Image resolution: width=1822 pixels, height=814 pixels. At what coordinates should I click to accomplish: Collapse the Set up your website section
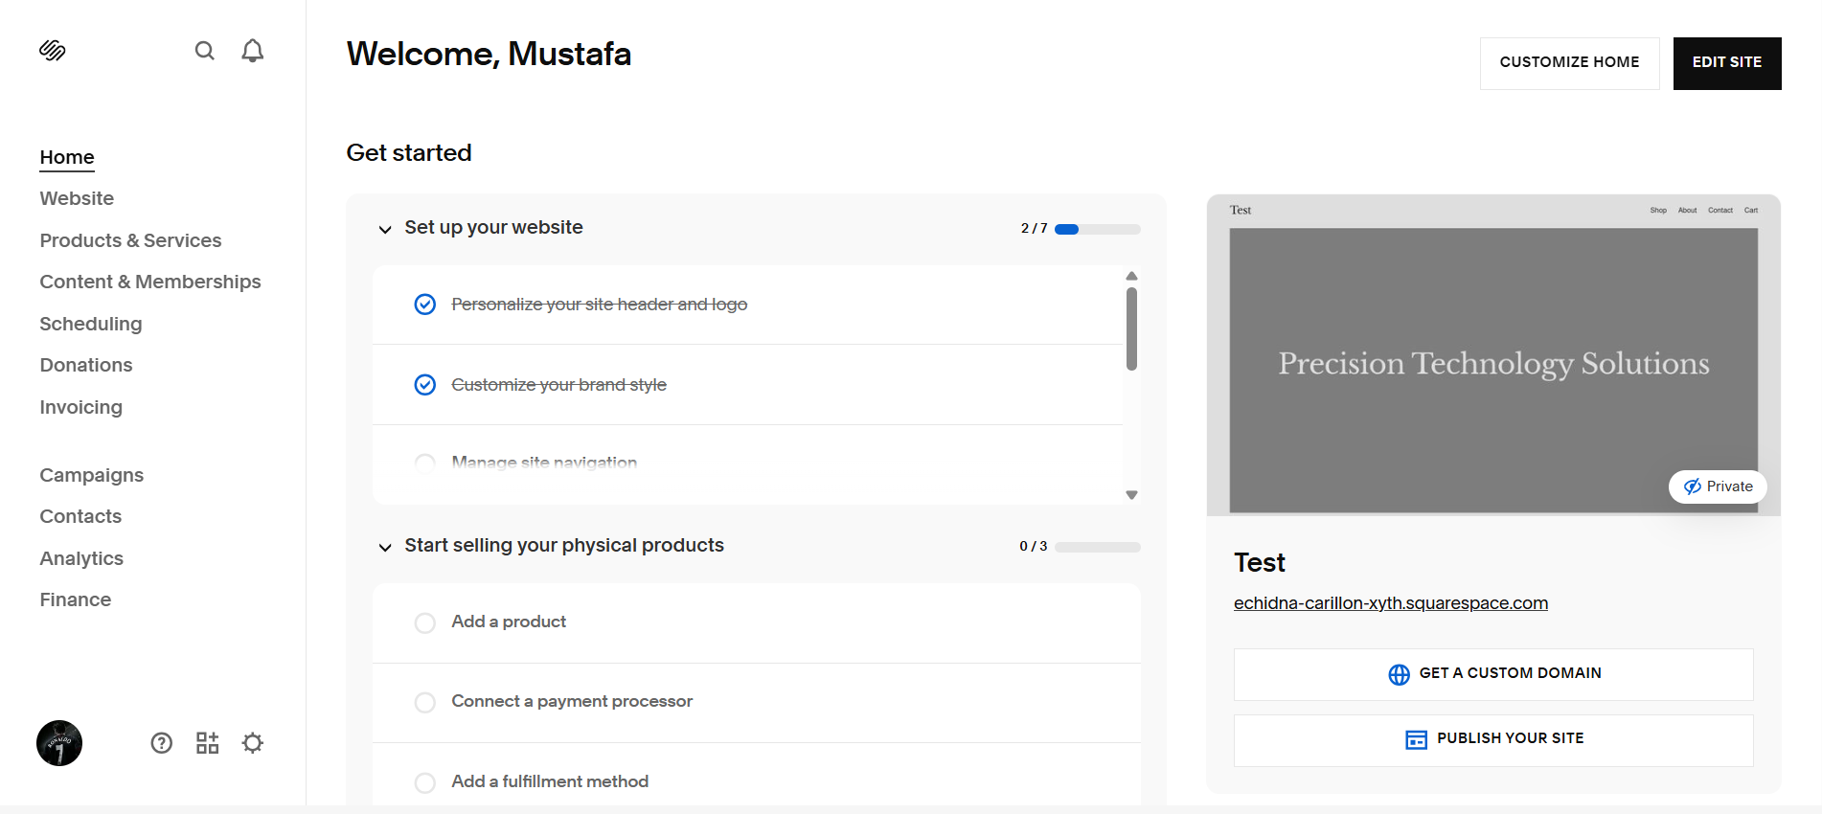click(385, 230)
